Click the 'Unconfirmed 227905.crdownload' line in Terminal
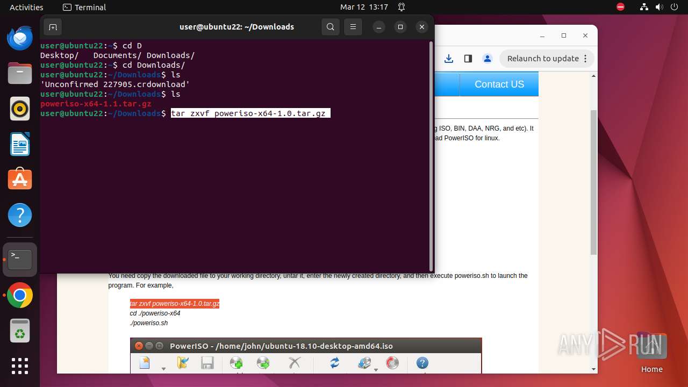The image size is (688, 387). pyautogui.click(x=115, y=84)
